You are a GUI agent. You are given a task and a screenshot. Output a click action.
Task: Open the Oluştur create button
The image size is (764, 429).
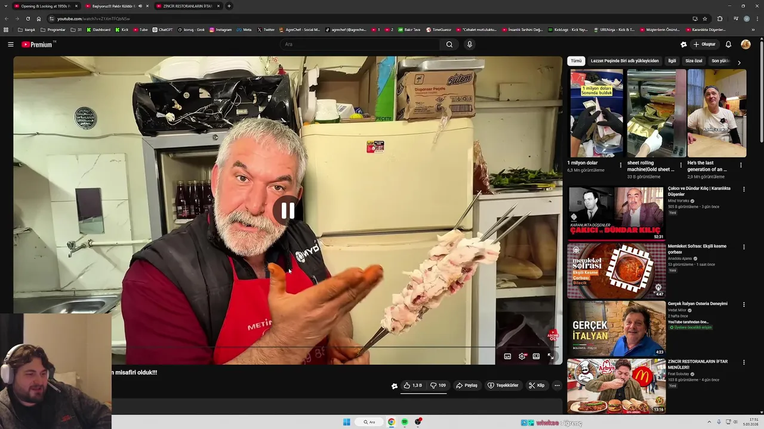[704, 44]
